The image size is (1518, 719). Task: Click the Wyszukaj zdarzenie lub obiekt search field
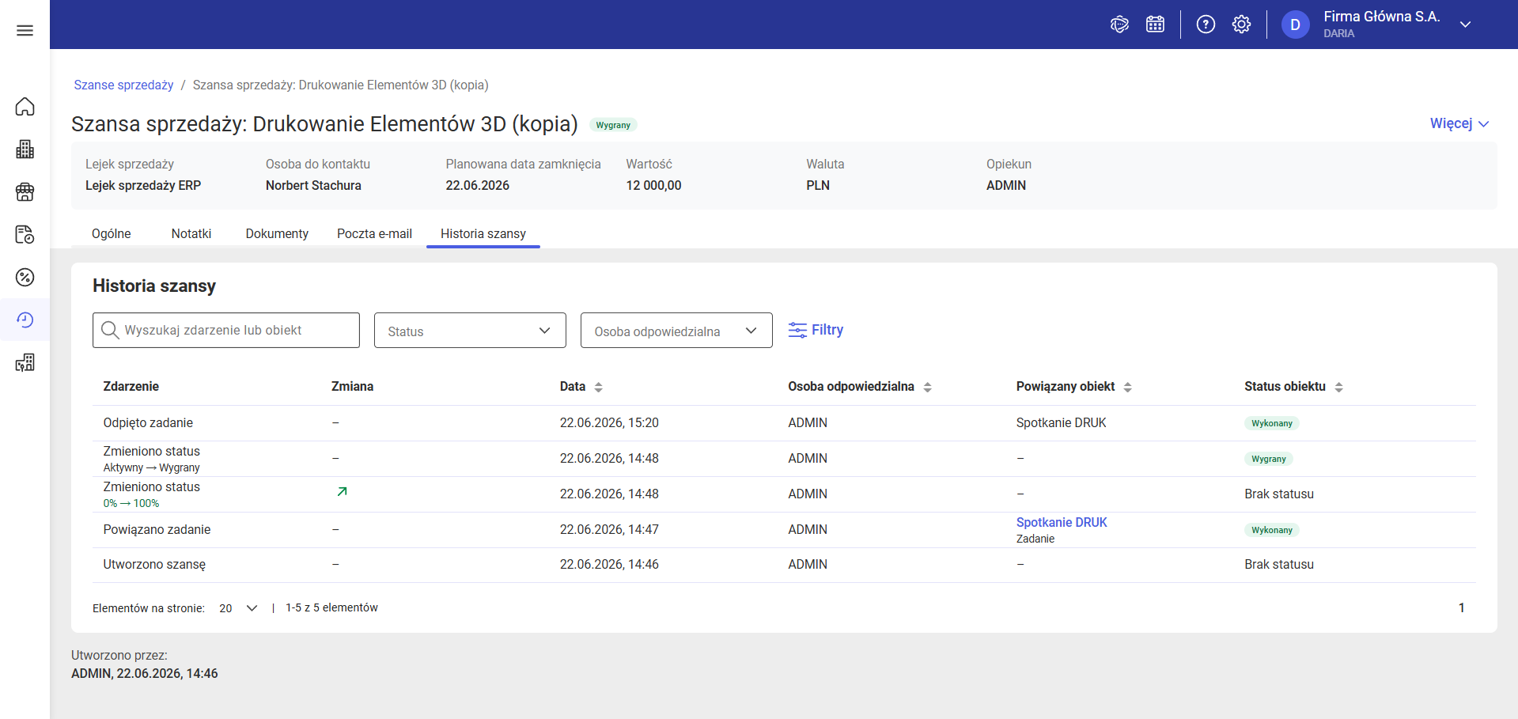226,331
